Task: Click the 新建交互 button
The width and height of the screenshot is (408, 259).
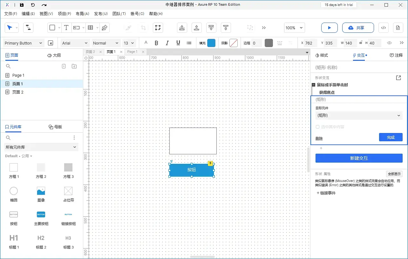Action: [359, 158]
